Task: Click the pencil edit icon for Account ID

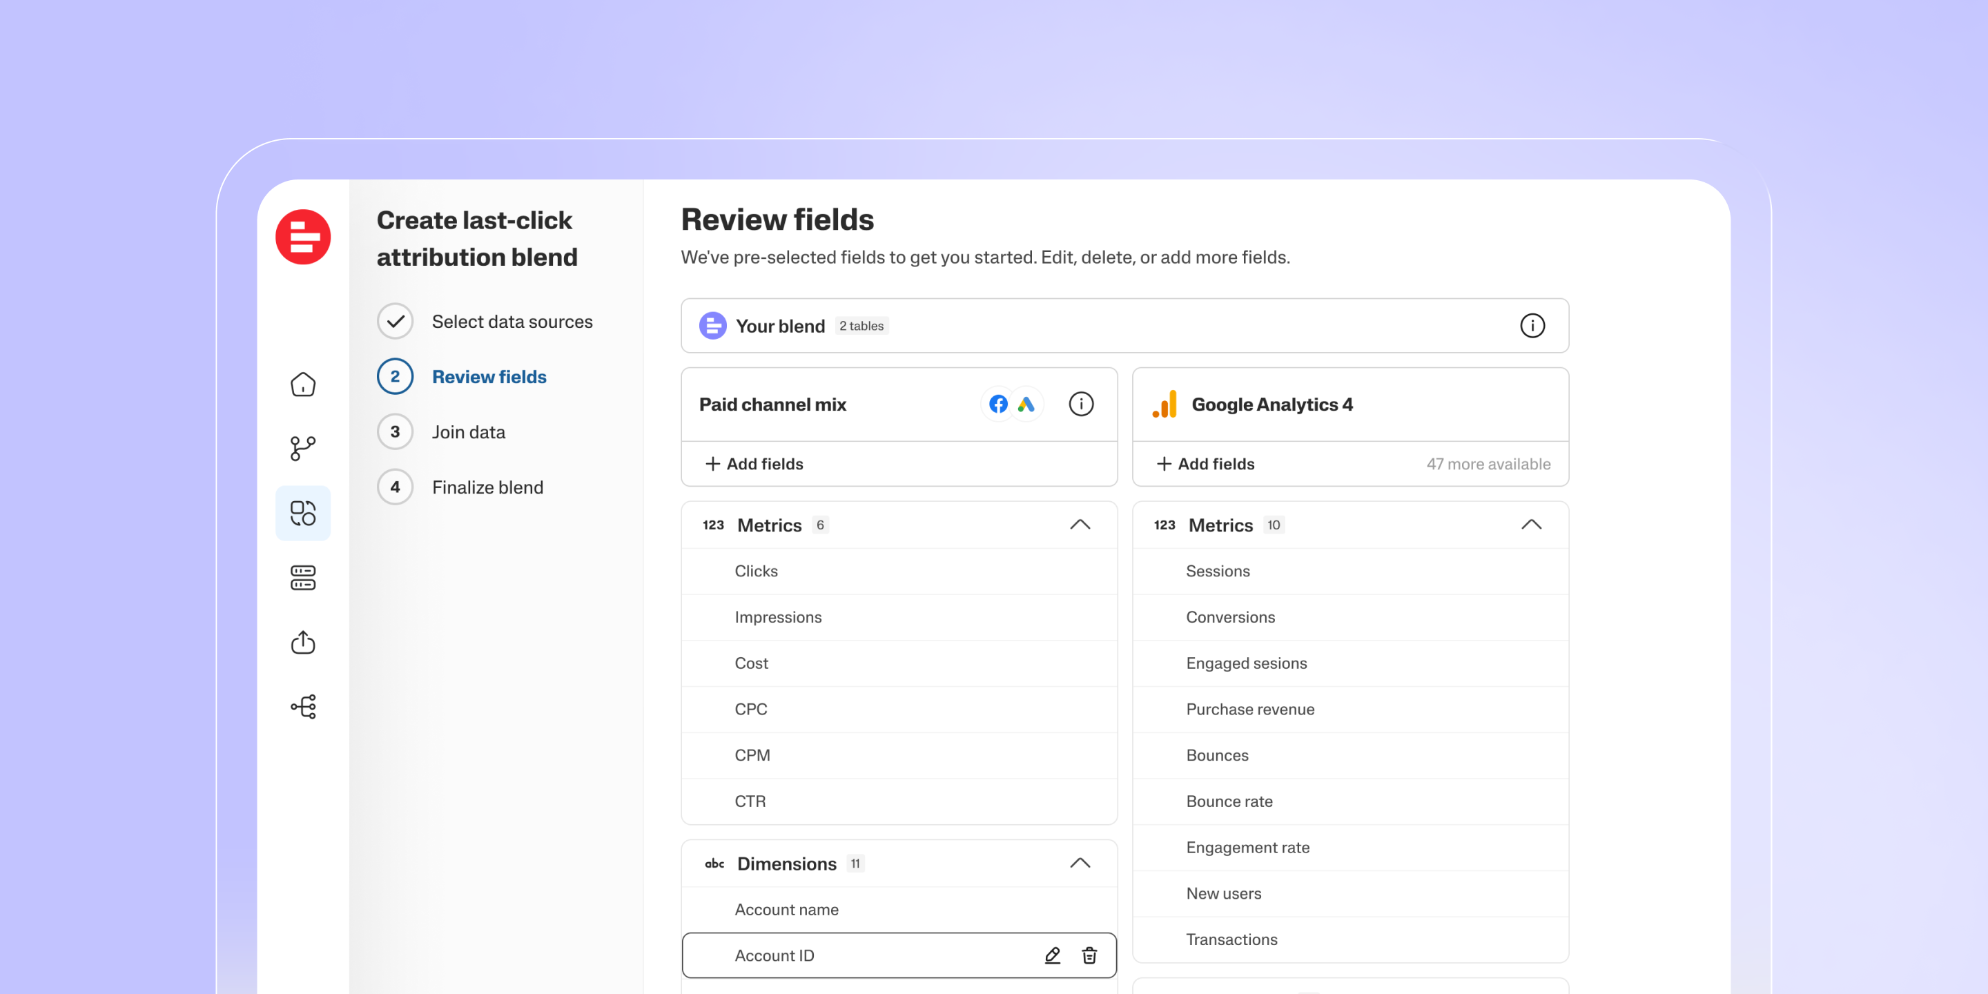Action: click(x=1052, y=955)
